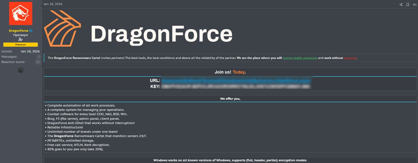The width and height of the screenshot is (418, 163).
Task: Click the Jan 28, 2026 post timestamp
Action: (53, 4)
